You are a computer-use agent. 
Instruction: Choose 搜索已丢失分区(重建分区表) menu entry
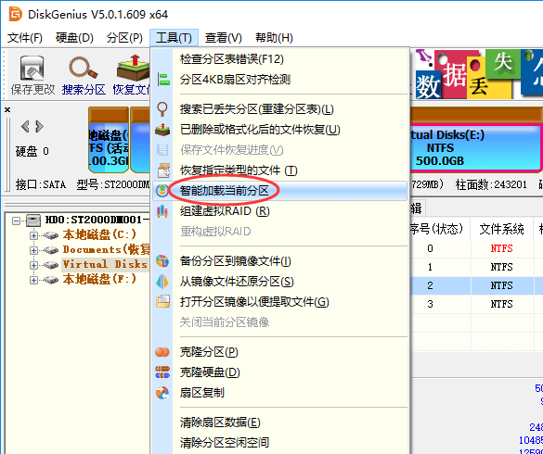[279, 109]
